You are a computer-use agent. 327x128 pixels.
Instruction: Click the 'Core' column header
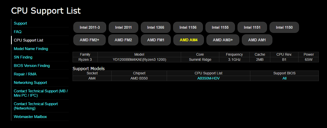click(200, 54)
